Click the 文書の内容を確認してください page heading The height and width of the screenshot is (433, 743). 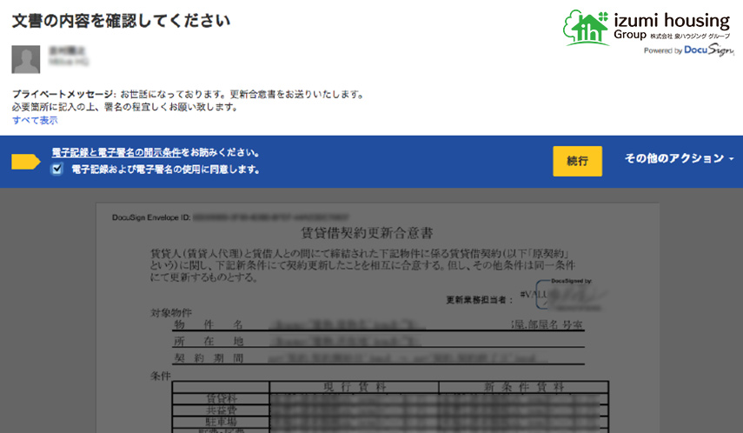(x=121, y=20)
